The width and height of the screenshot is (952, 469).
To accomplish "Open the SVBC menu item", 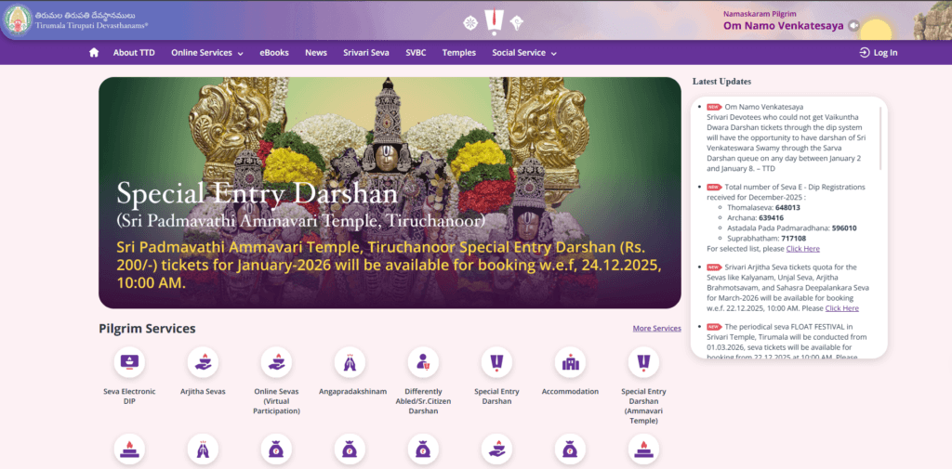I will pyautogui.click(x=416, y=53).
